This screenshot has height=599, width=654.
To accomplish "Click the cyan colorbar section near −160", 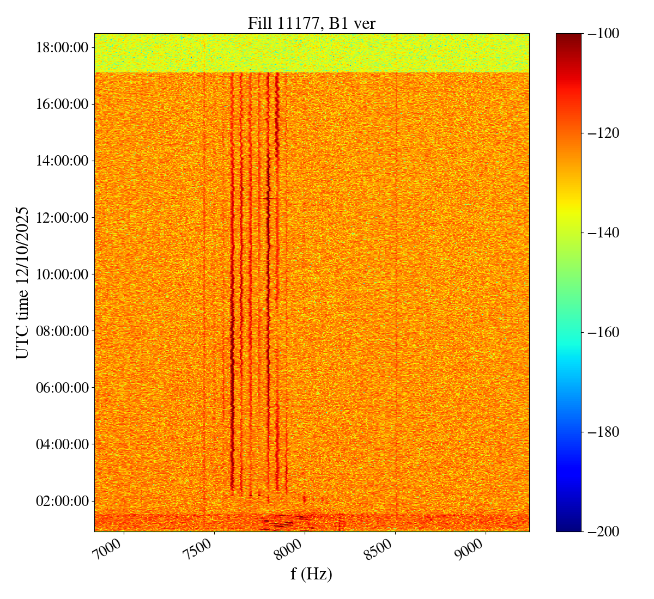I will click(x=568, y=338).
